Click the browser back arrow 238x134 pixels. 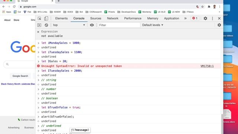click(x=4, y=7)
